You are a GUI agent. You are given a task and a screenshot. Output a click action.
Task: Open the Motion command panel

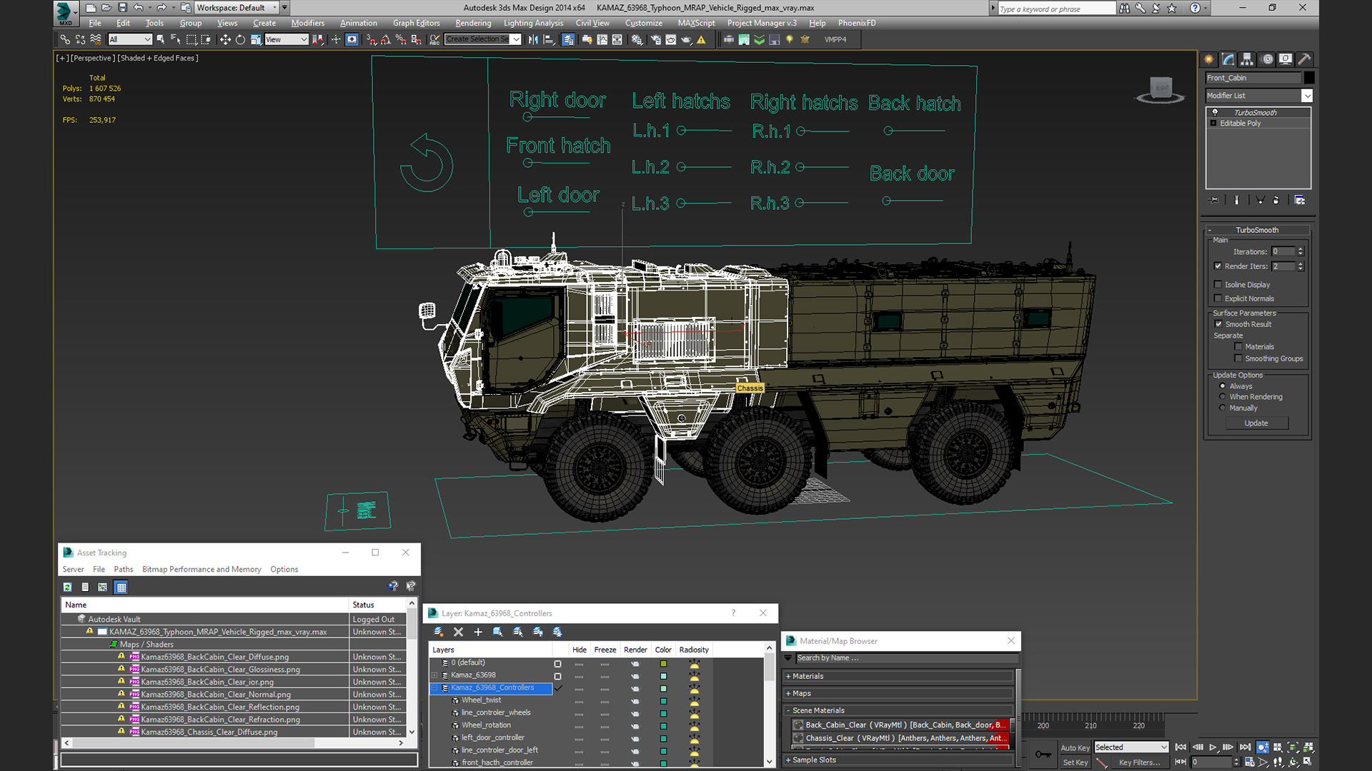pos(1267,59)
